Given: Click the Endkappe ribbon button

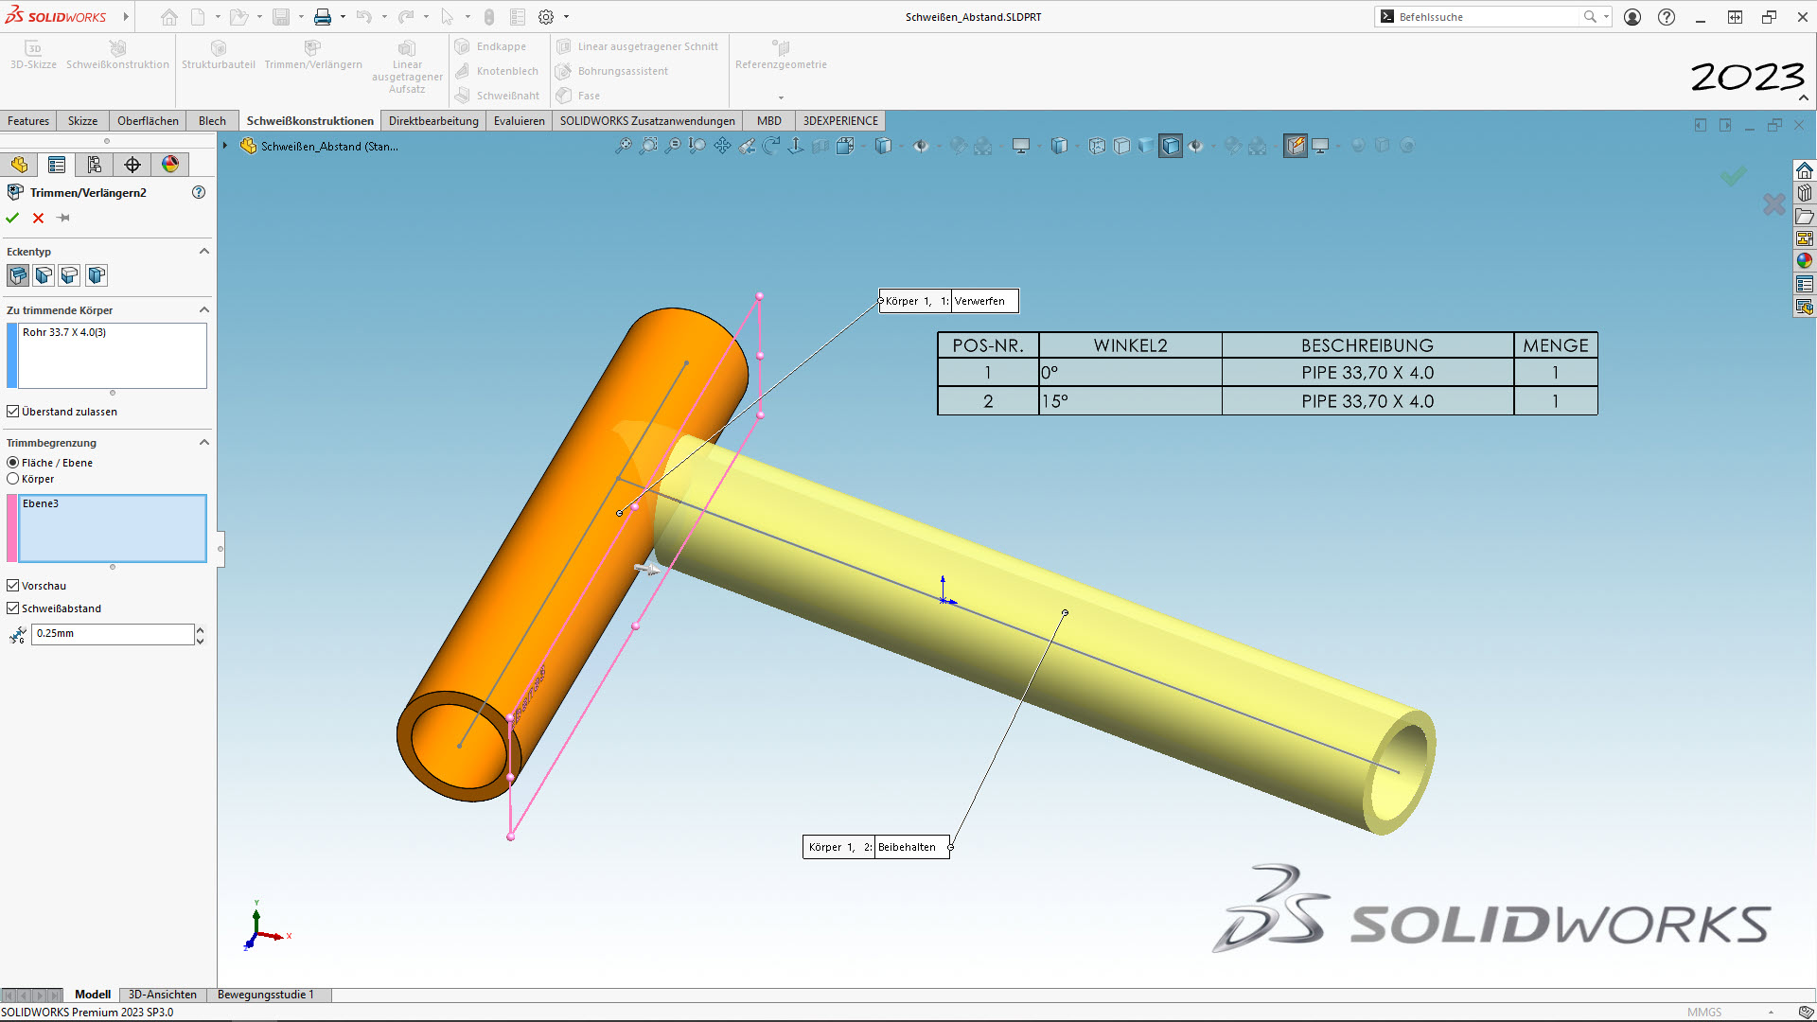Looking at the screenshot, I should (x=491, y=46).
